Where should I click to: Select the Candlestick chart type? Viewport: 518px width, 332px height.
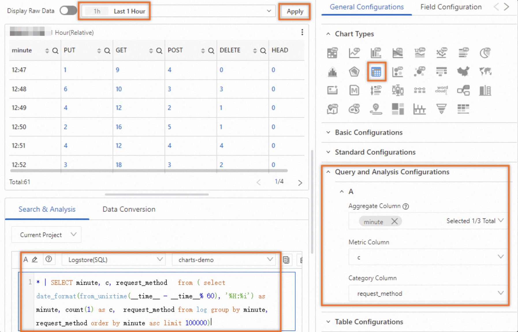pyautogui.click(x=398, y=90)
